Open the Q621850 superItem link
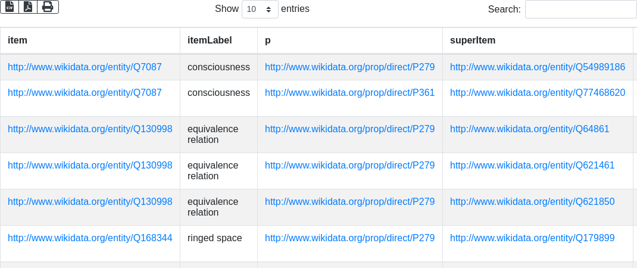This screenshot has height=268, width=637. click(x=532, y=202)
